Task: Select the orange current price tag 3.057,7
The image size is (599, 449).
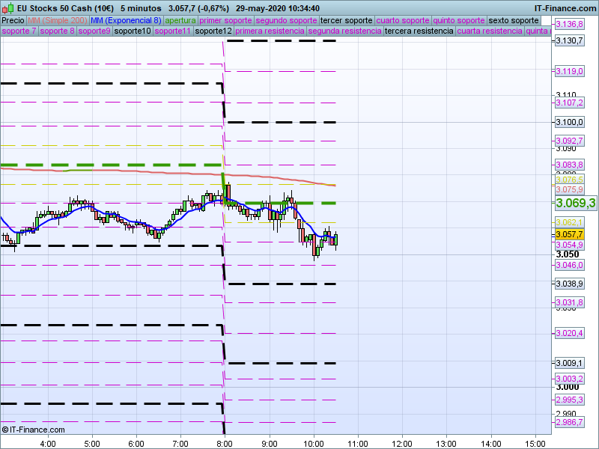Action: point(568,234)
